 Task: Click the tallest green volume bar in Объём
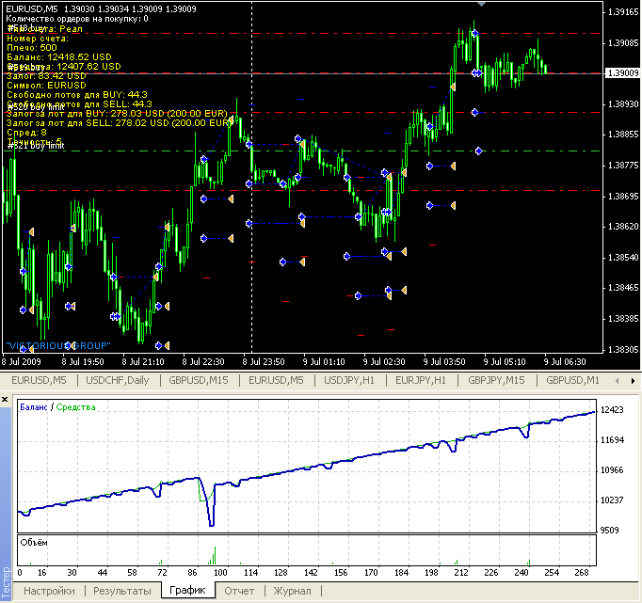click(x=214, y=555)
